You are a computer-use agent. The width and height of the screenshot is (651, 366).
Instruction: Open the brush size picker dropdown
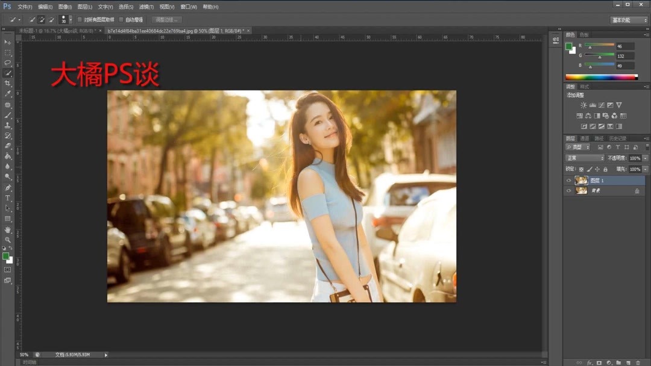(71, 20)
